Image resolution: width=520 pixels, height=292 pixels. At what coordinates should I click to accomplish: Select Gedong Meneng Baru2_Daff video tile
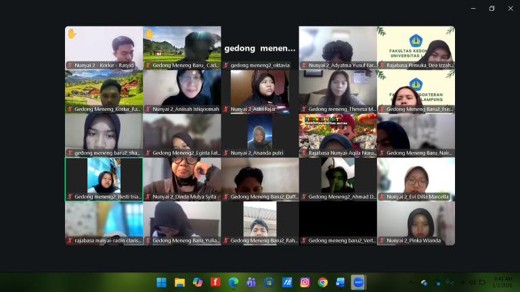[260, 179]
